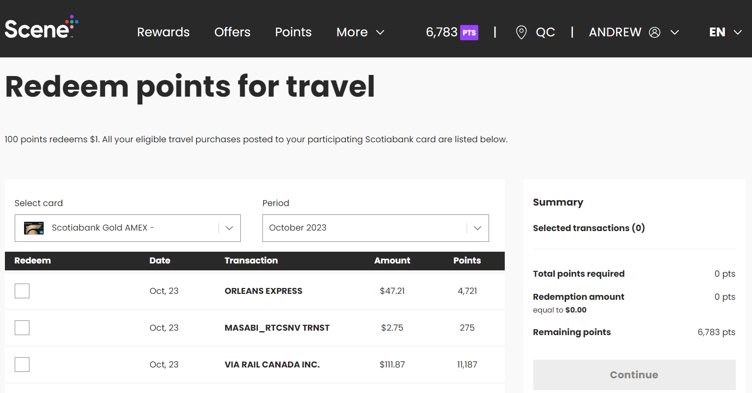Open the Rewards page link
This screenshot has width=752, height=393.
click(x=163, y=32)
